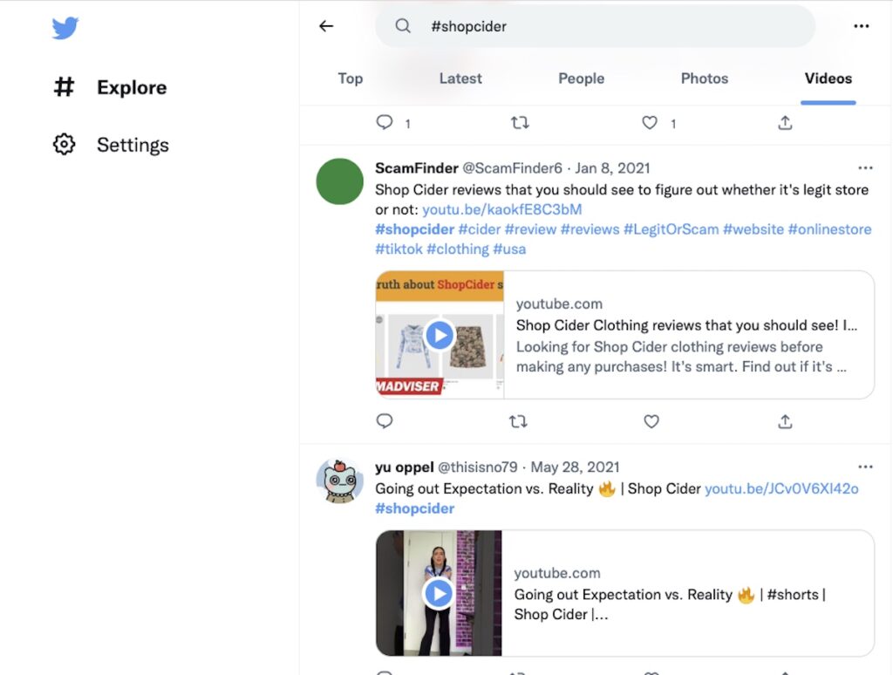Like the ScamFinder tweet

[651, 421]
